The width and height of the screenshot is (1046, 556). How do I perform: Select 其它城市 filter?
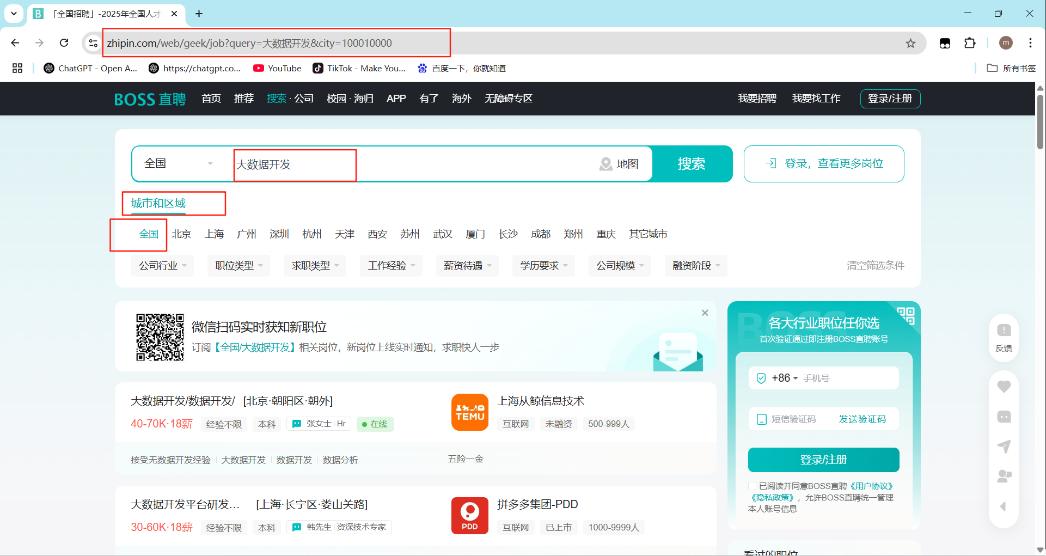click(x=648, y=234)
